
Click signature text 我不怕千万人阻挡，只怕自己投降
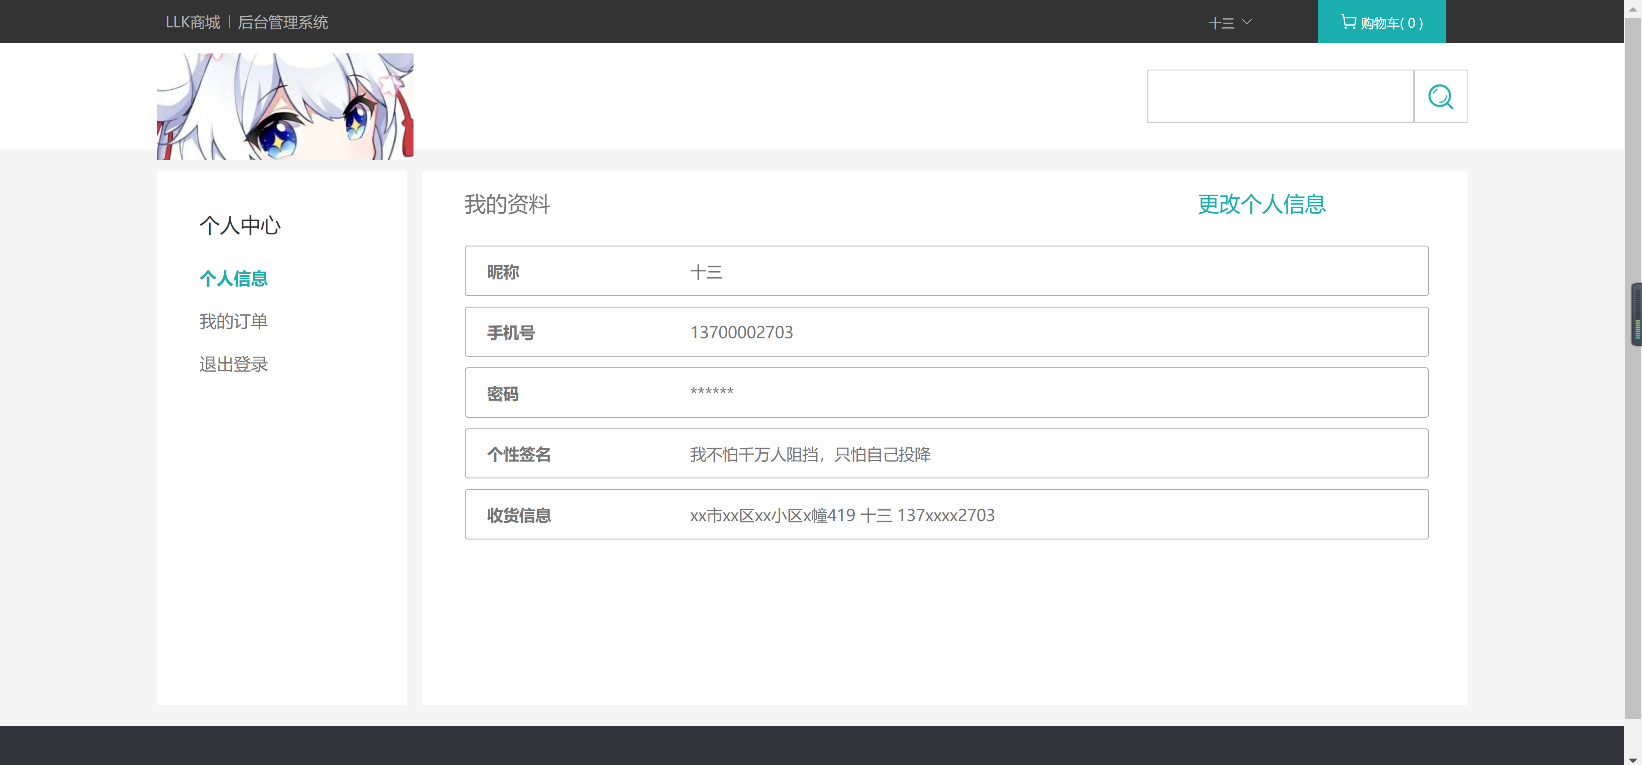pyautogui.click(x=810, y=454)
